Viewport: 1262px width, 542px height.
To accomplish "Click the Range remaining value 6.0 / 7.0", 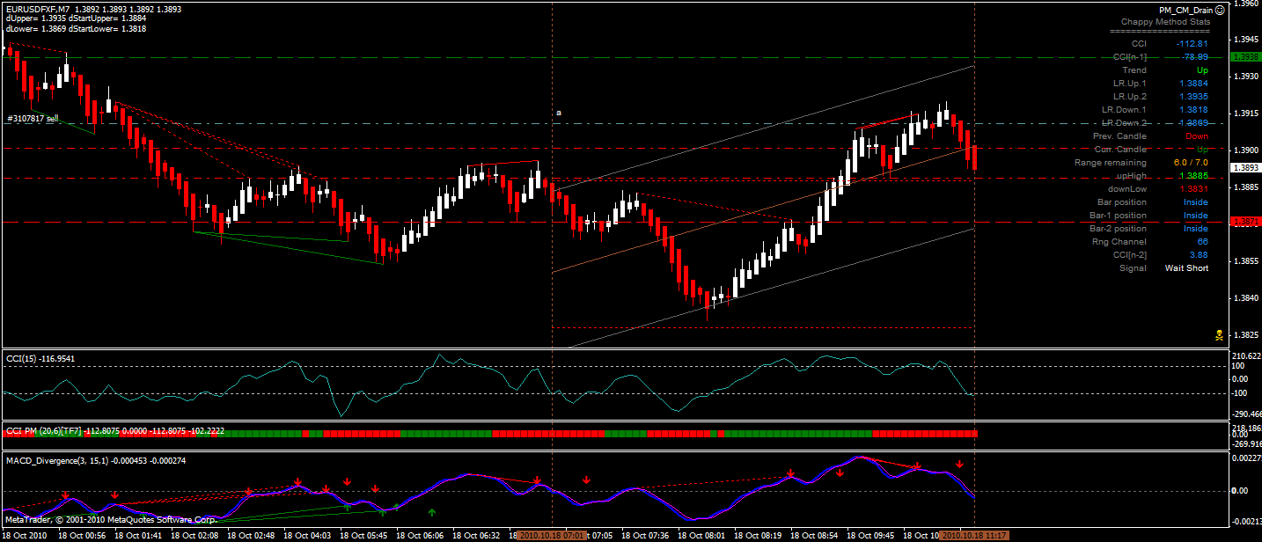I will point(1191,163).
